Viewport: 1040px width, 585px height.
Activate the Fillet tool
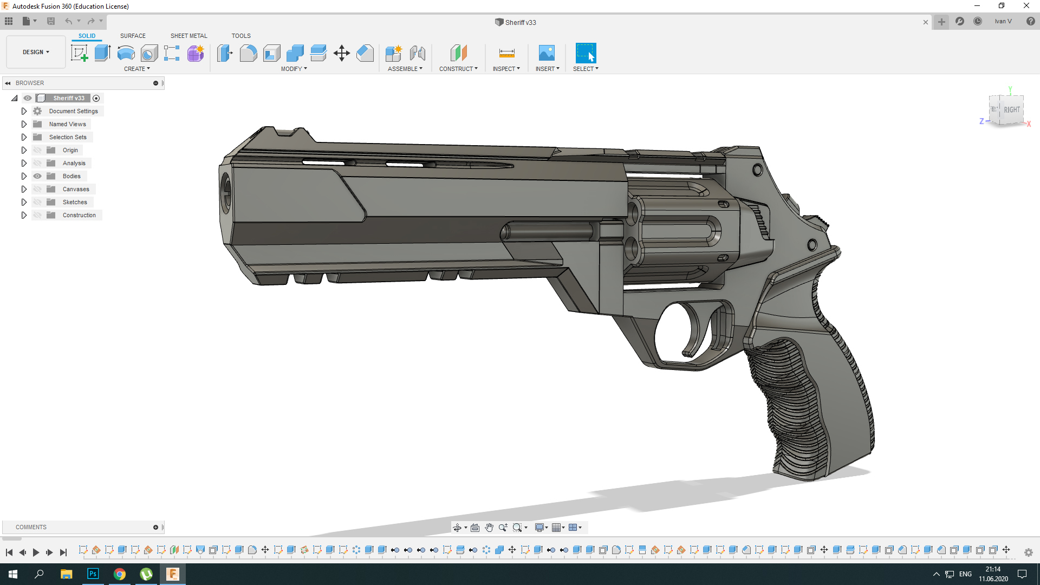tap(249, 53)
